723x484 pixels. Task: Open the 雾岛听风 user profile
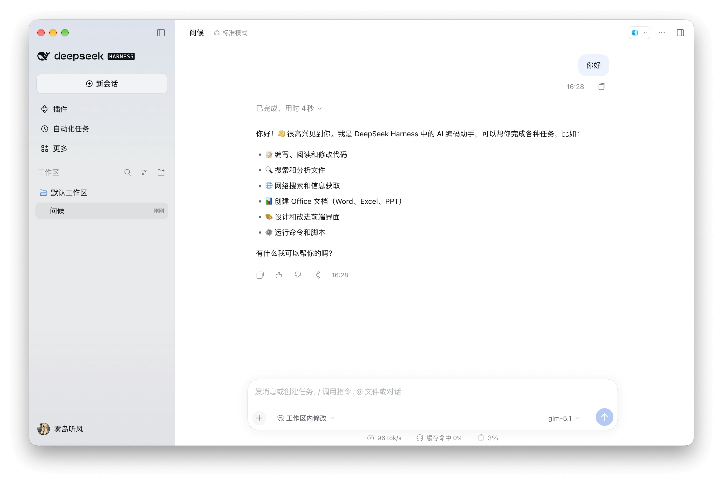click(x=60, y=429)
